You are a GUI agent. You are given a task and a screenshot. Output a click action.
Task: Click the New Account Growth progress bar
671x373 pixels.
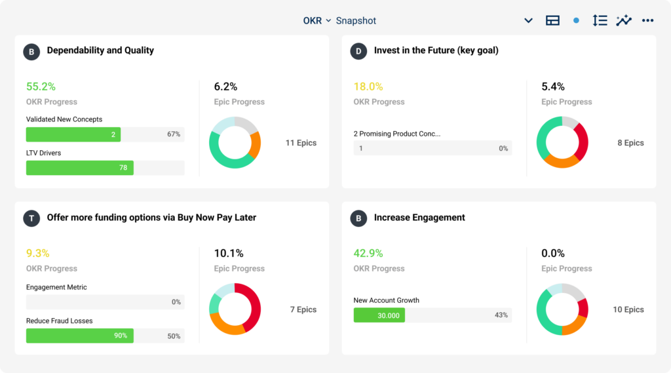[431, 315]
